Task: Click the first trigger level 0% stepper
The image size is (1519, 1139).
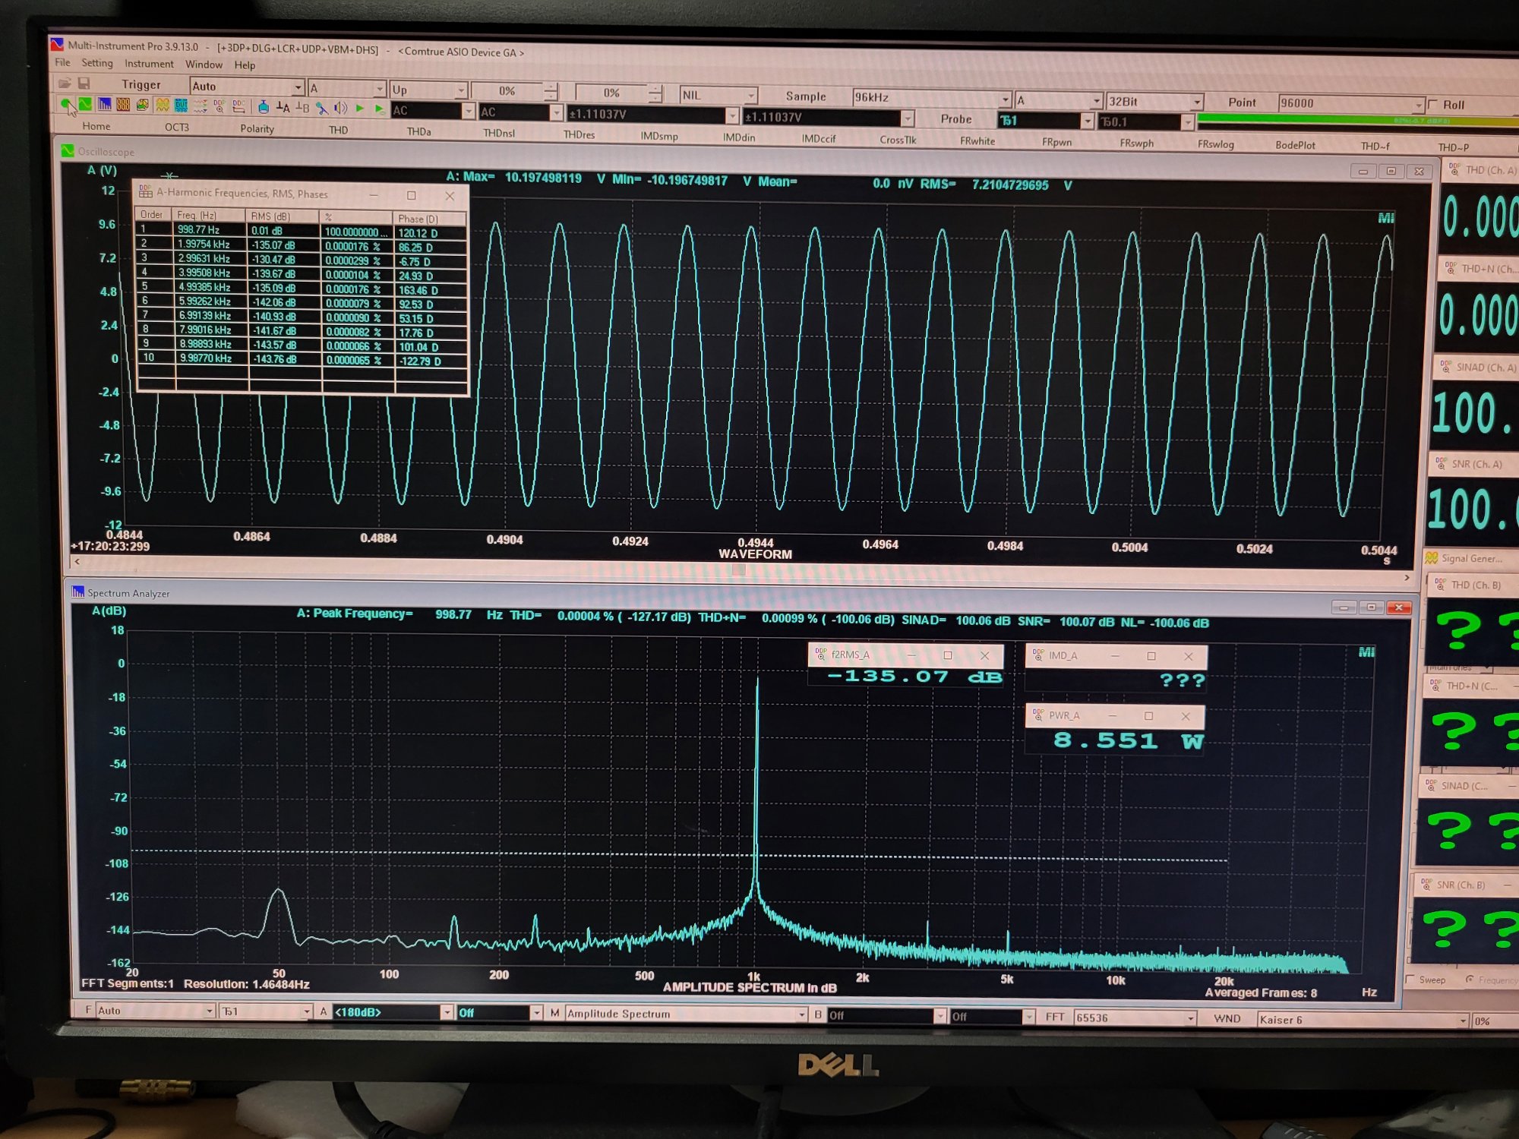Action: 551,92
